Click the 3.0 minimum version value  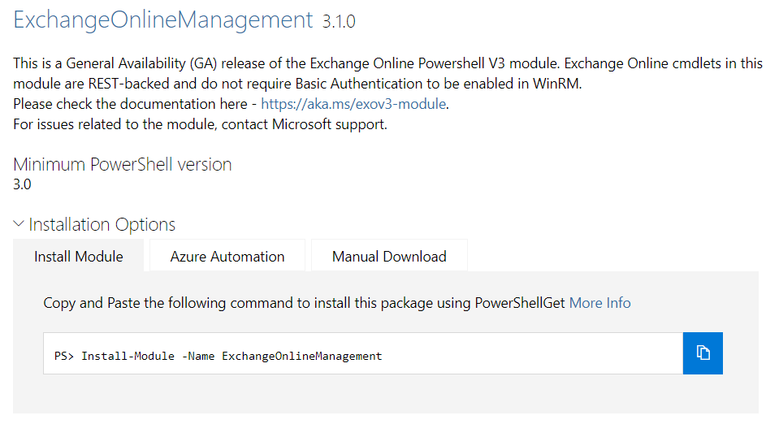pos(22,184)
